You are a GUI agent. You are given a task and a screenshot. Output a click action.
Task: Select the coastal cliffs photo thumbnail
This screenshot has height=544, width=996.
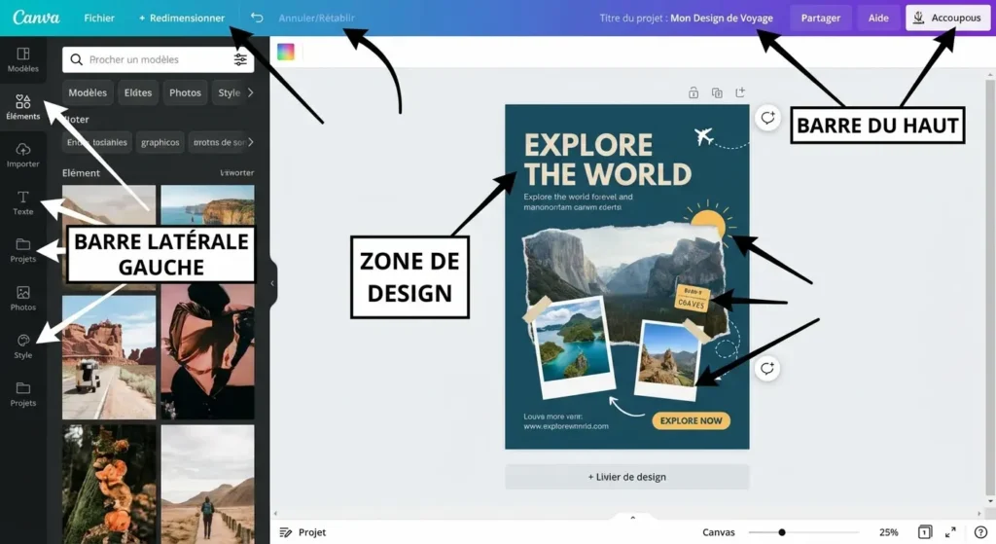208,204
